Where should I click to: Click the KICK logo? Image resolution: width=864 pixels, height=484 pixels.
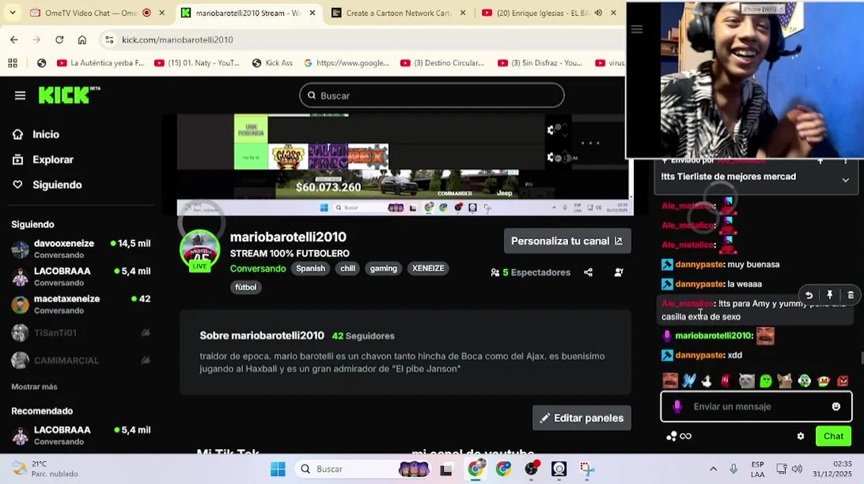(x=69, y=95)
